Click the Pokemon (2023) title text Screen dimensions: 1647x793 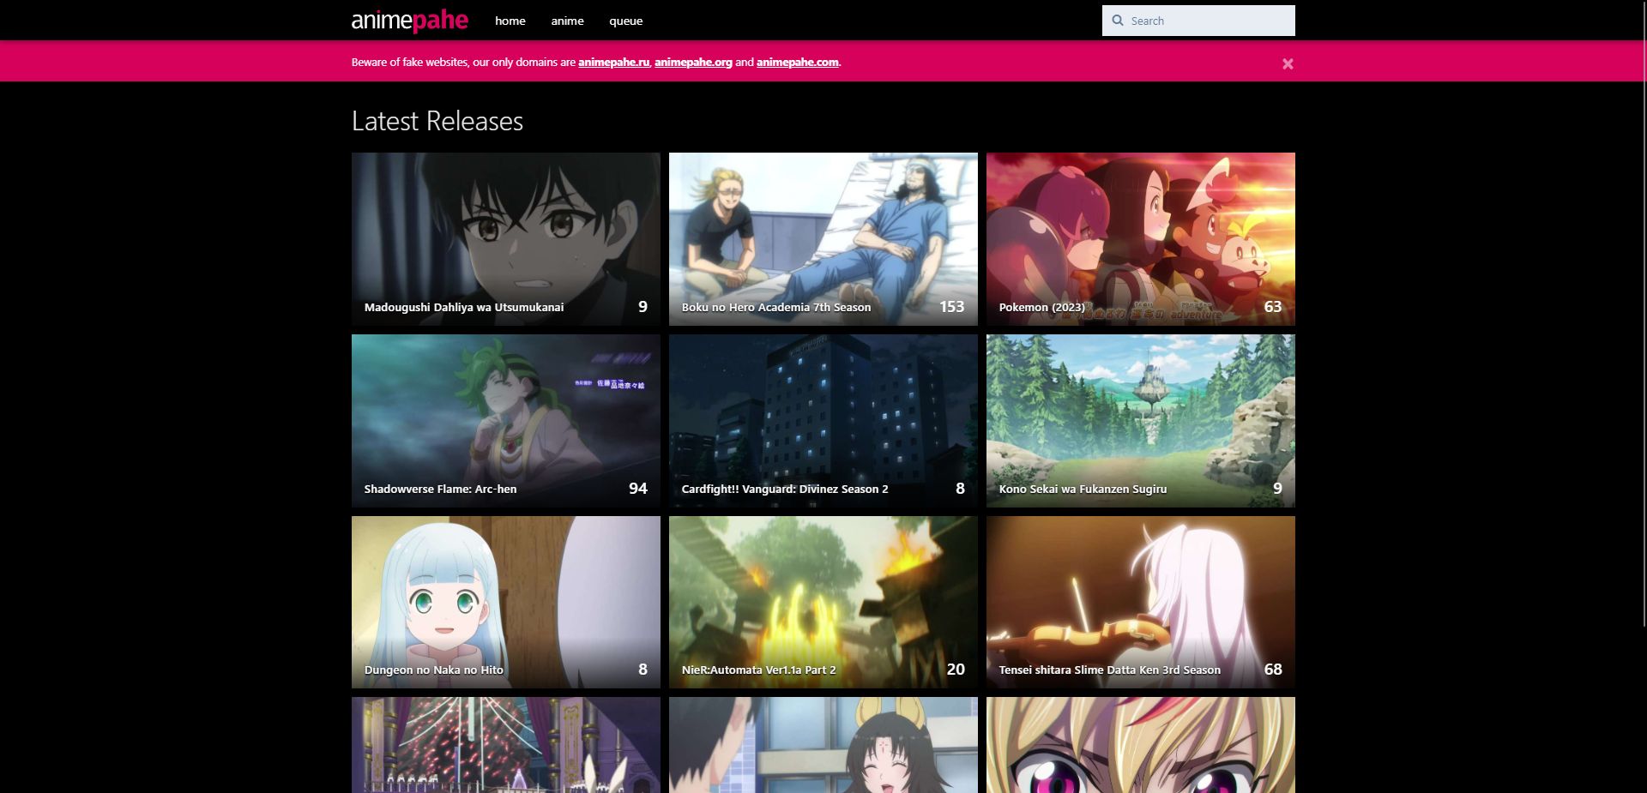pos(1041,307)
